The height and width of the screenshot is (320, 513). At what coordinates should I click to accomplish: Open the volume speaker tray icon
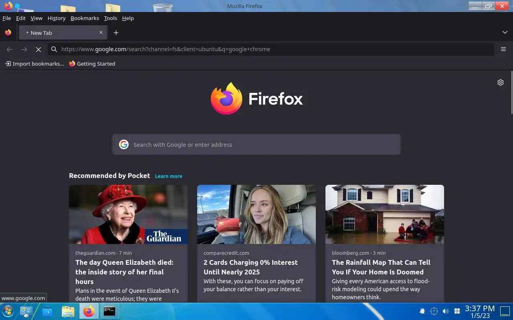(x=445, y=311)
